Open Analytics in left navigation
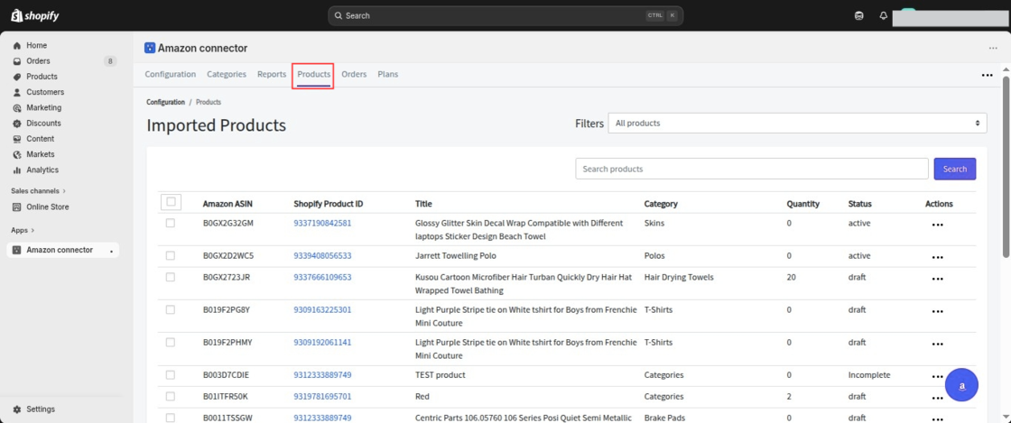 pos(42,170)
